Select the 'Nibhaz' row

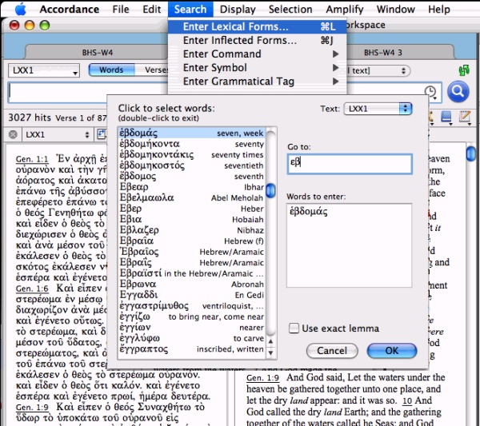pos(192,230)
